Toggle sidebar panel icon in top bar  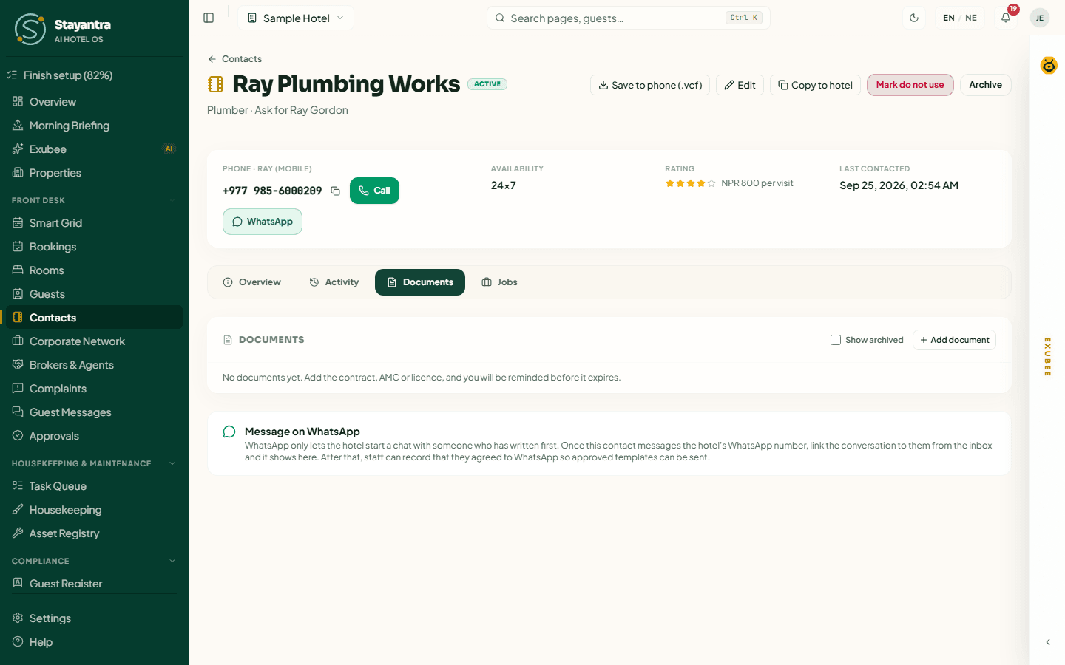click(209, 18)
